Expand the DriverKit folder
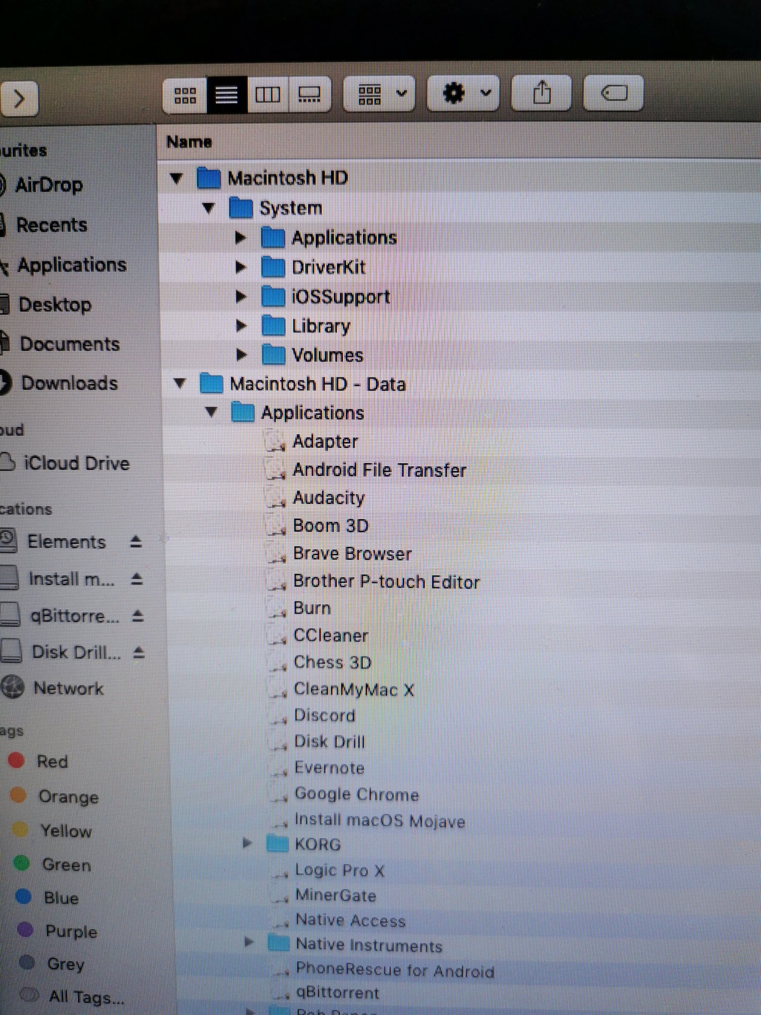The image size is (761, 1015). click(241, 267)
